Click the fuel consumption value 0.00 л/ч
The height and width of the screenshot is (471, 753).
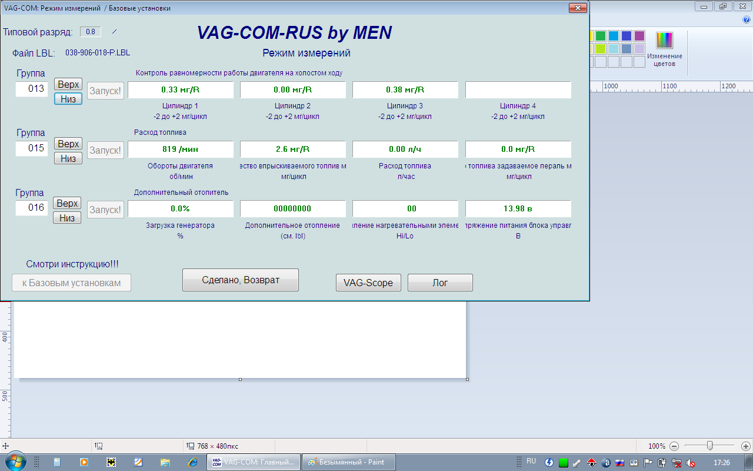[x=405, y=150]
